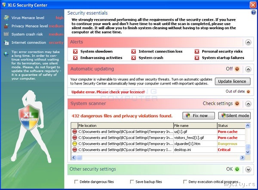Click scan list vertical scrollbar down arrow

248,152
